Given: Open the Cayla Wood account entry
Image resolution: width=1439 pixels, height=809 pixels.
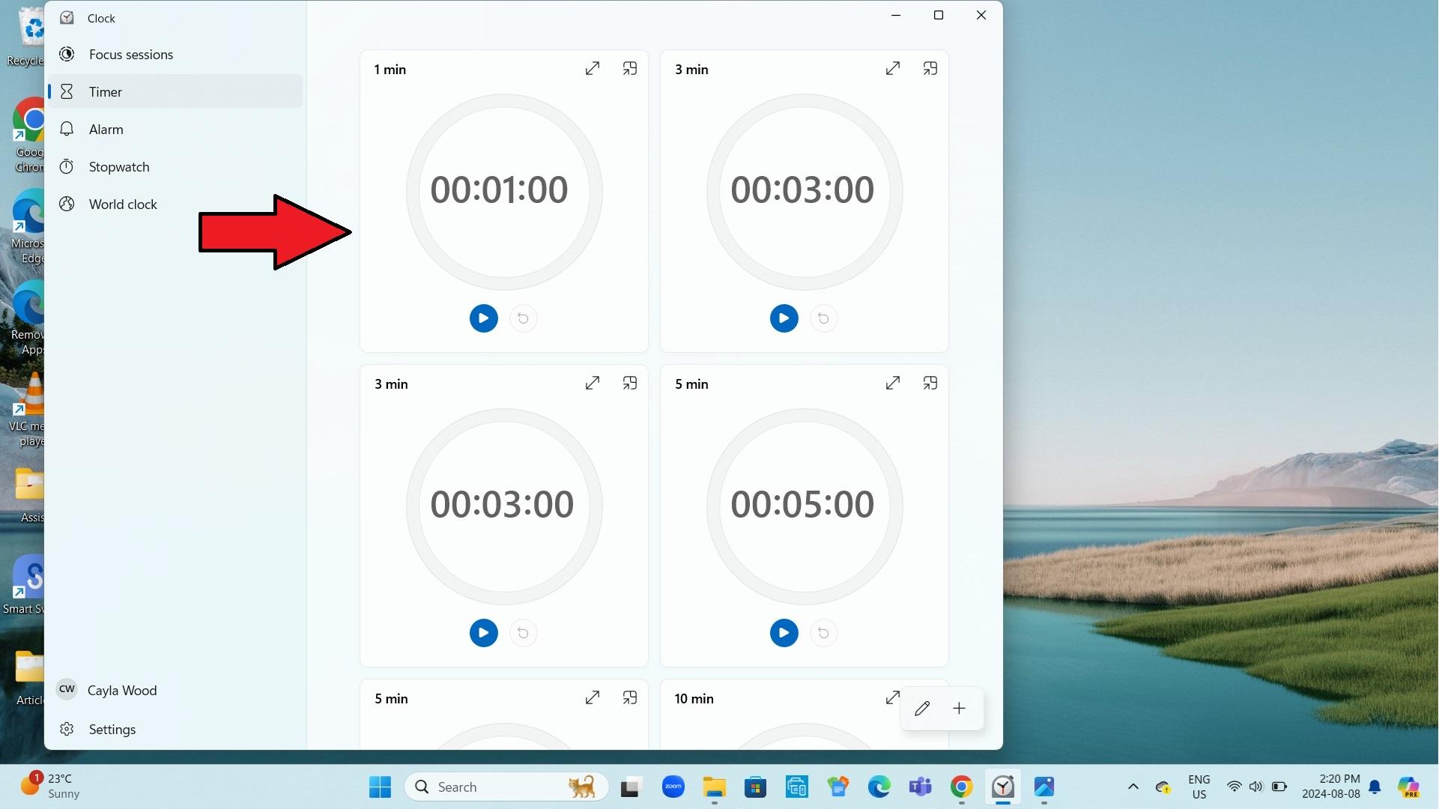Looking at the screenshot, I should tap(175, 690).
